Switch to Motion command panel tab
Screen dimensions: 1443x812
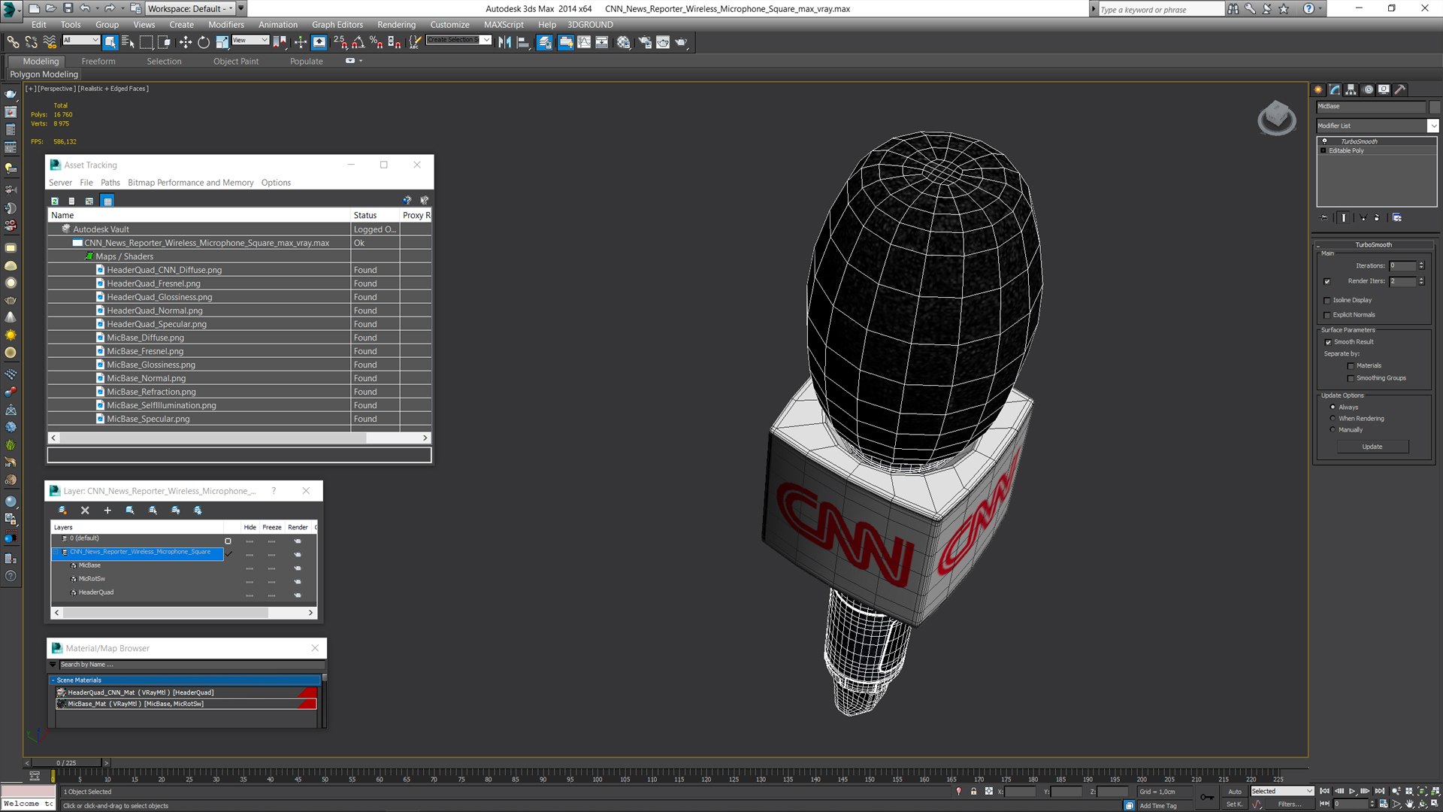1368,89
